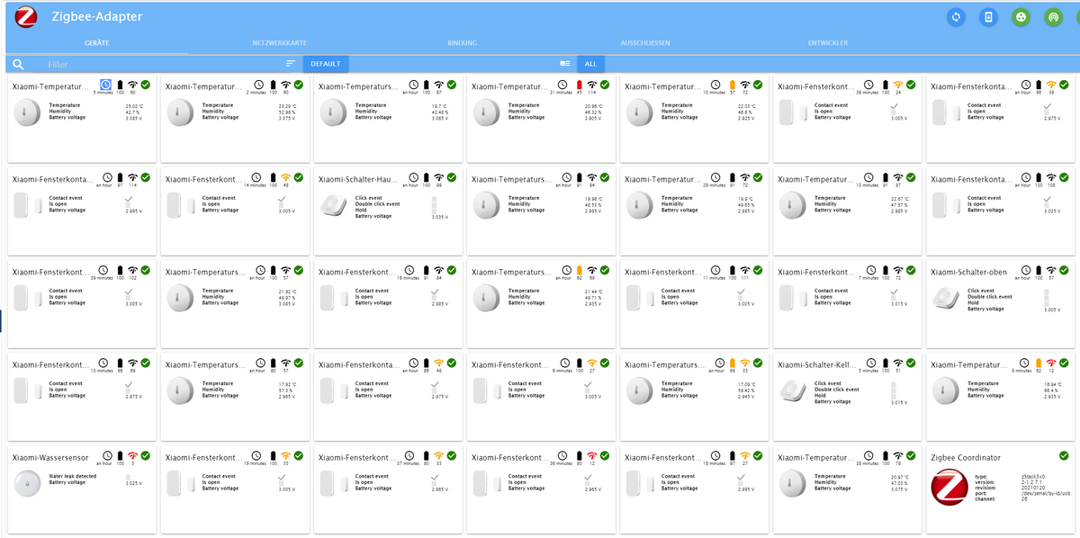Viewport: 1080px width, 538px height.
Task: Click sensor image on 25.02 °C card
Action: coord(26,112)
